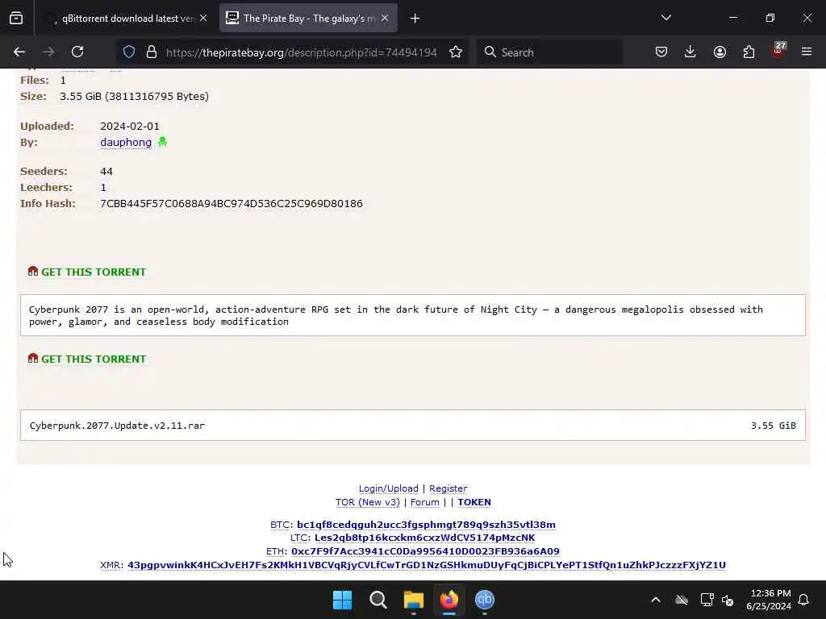Open uploader dauphong profile link
The height and width of the screenshot is (619, 826).
point(126,142)
